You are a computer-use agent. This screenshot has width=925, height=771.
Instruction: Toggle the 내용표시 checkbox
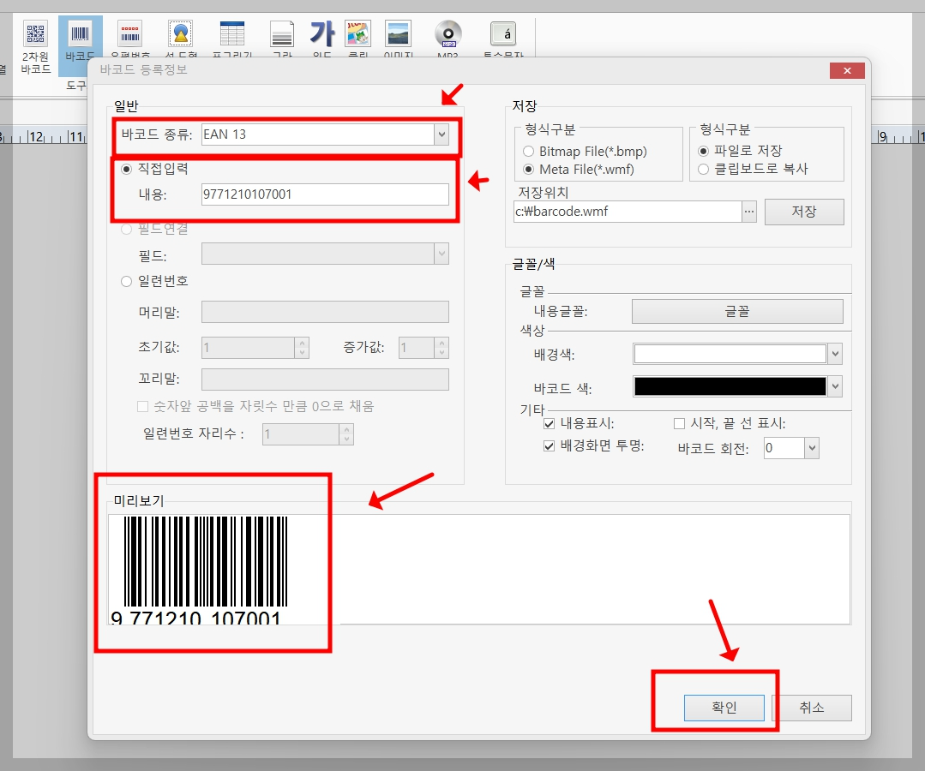550,424
